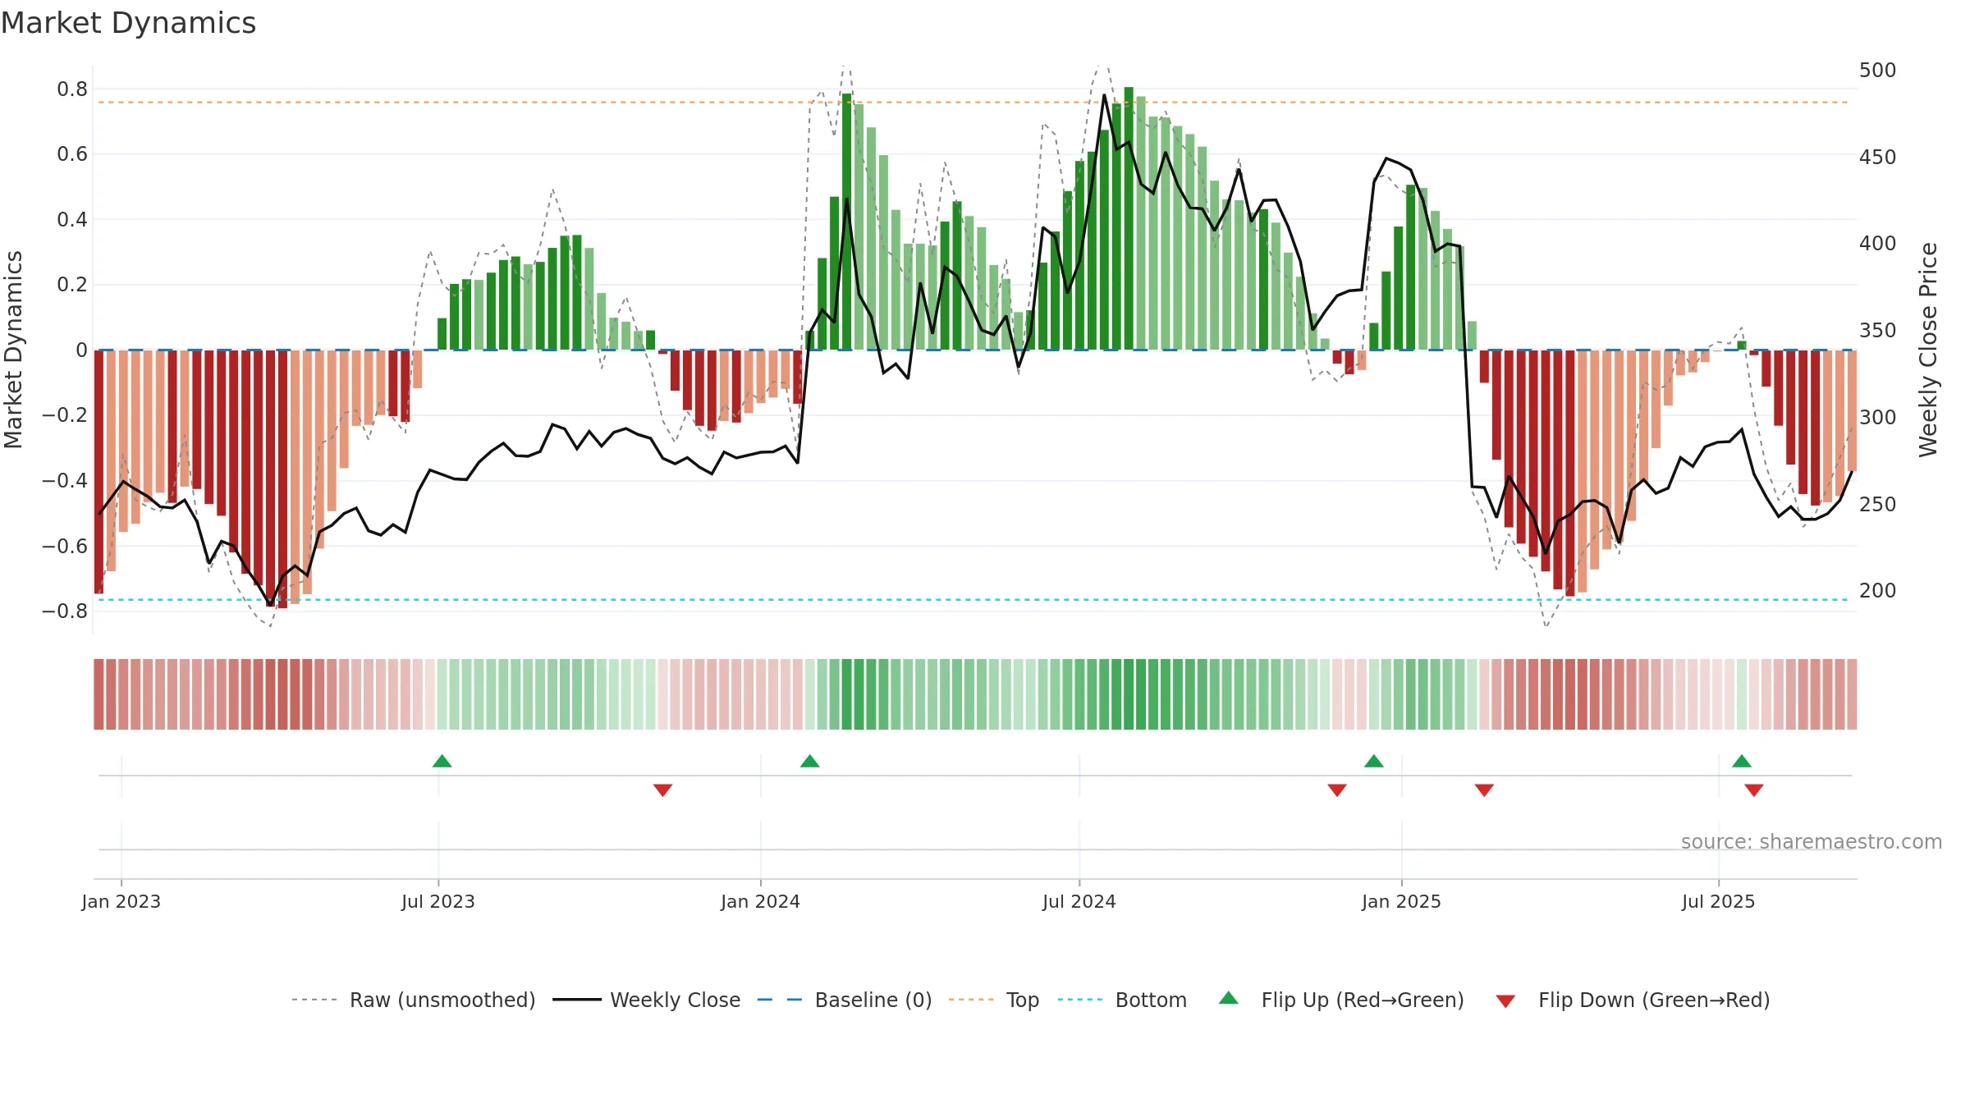Click the 0.8 left axis tick
This screenshot has height=1108, width=1970.
pos(72,89)
